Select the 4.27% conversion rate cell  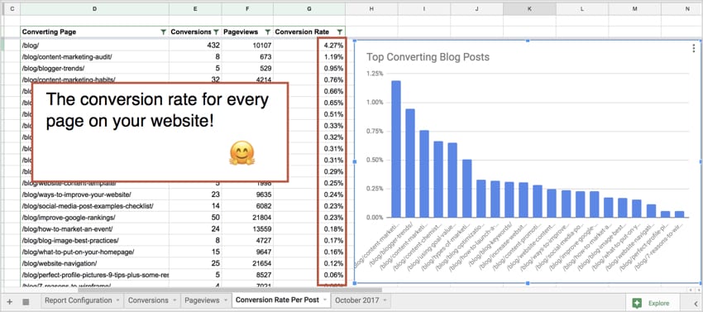point(332,46)
